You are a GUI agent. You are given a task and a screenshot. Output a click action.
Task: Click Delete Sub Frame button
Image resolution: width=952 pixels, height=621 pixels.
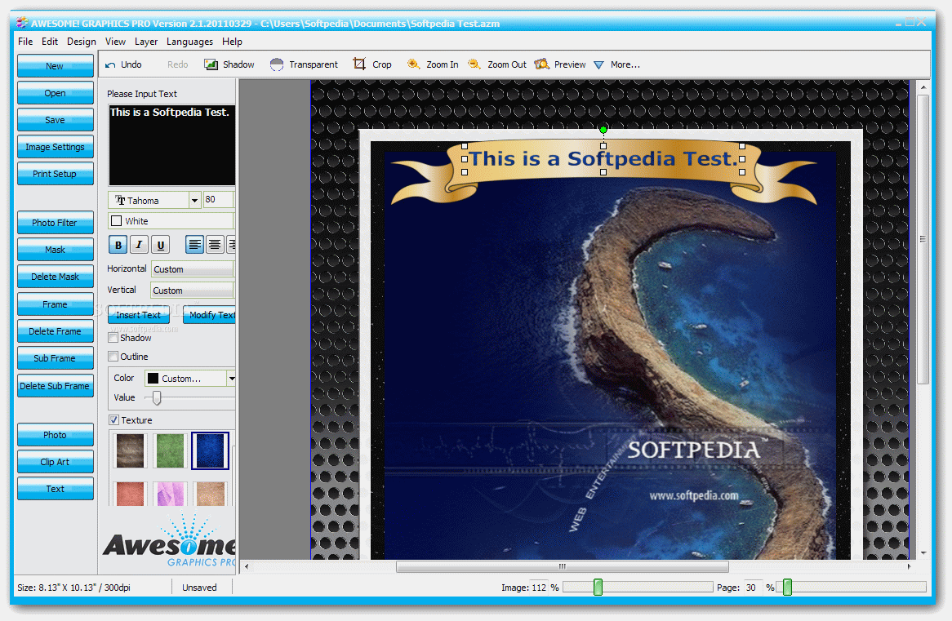(56, 386)
